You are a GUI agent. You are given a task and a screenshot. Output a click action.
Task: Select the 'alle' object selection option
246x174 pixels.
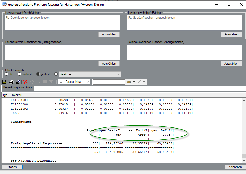pyautogui.click(x=7, y=74)
